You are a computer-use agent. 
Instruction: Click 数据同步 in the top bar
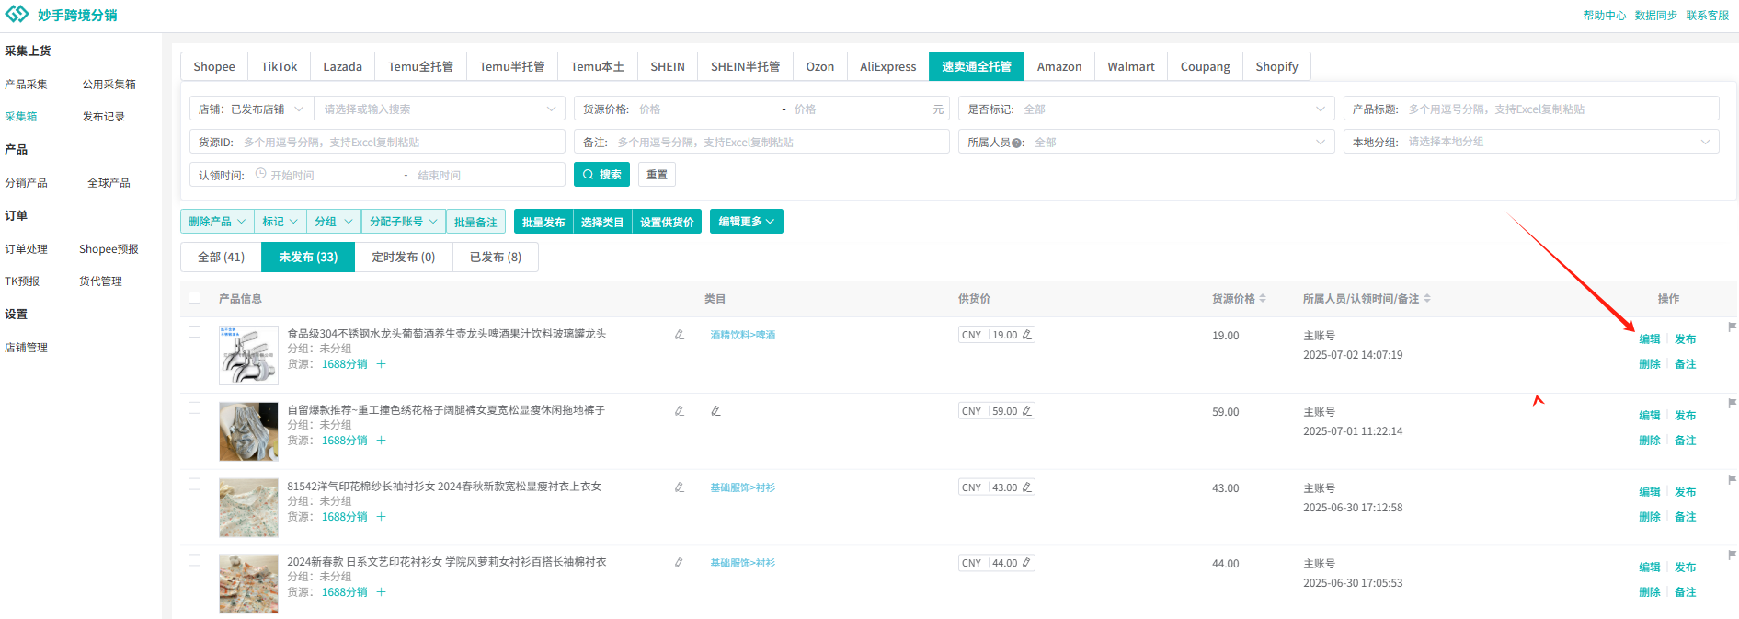1656,16
